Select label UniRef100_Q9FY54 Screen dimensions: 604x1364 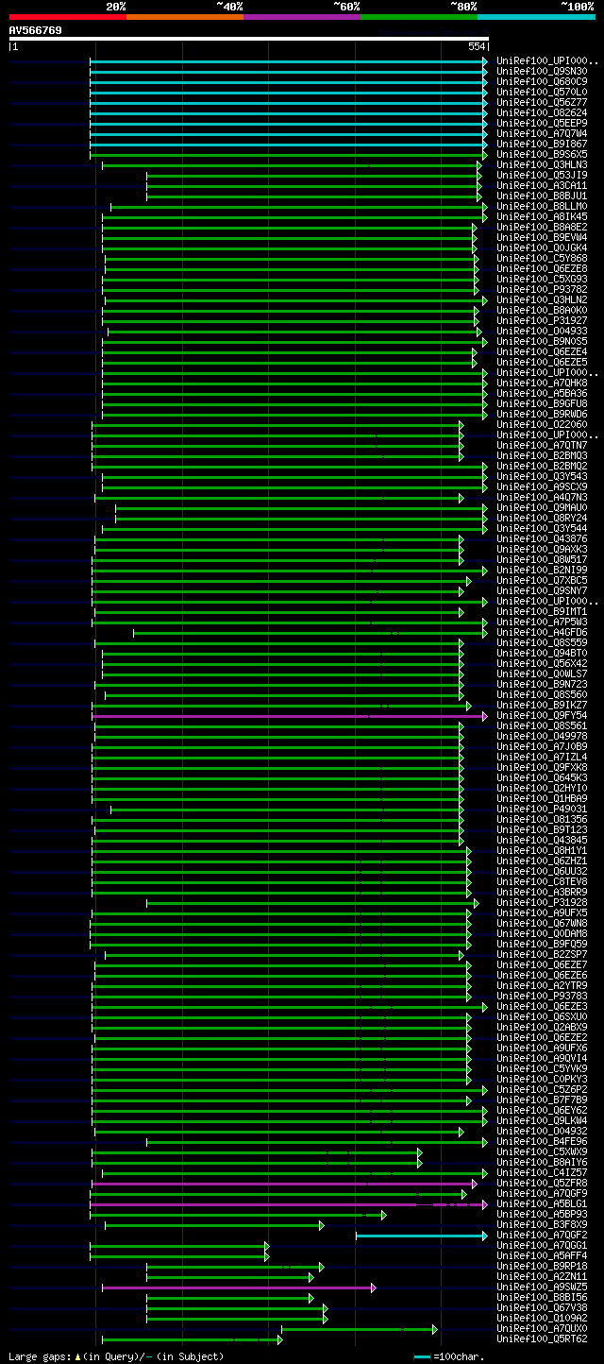(x=542, y=715)
